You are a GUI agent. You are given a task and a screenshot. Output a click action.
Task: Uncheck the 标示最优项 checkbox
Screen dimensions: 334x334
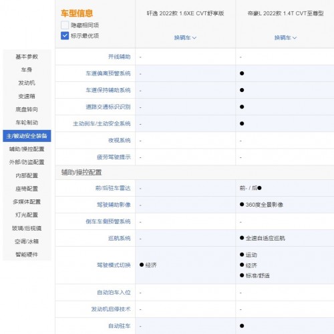click(65, 35)
